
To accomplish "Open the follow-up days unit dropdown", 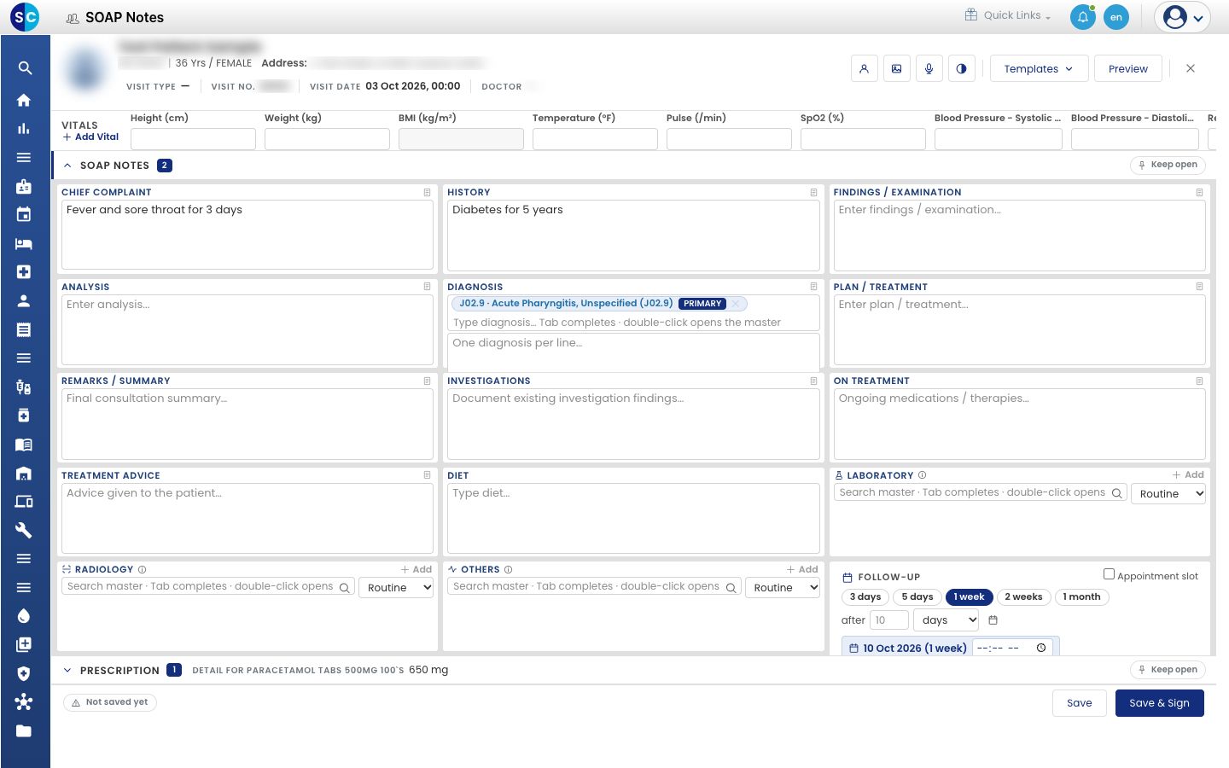I will 947,620.
